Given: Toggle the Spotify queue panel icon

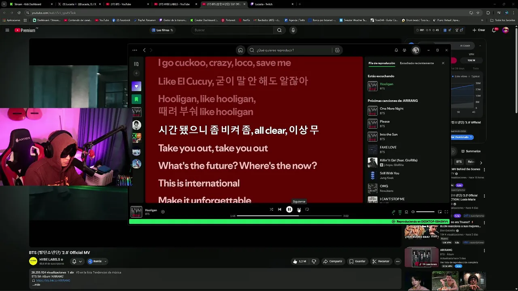Looking at the screenshot, I should pyautogui.click(x=400, y=212).
